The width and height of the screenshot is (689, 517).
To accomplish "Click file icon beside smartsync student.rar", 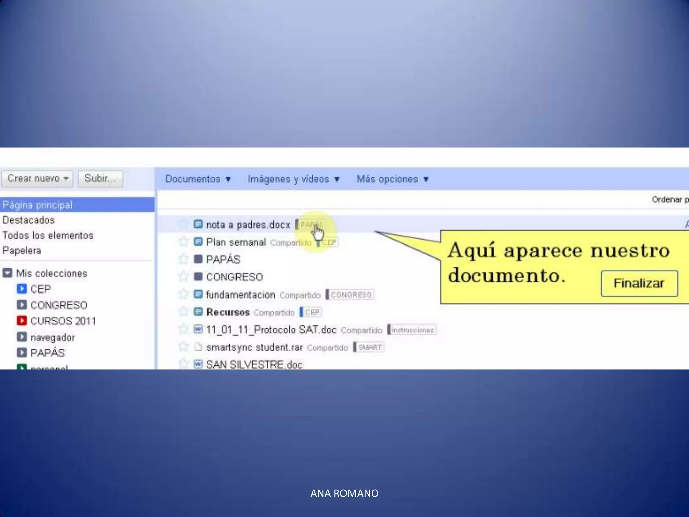I will coord(198,347).
